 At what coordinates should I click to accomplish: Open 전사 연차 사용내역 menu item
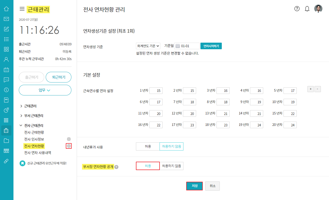(38, 153)
